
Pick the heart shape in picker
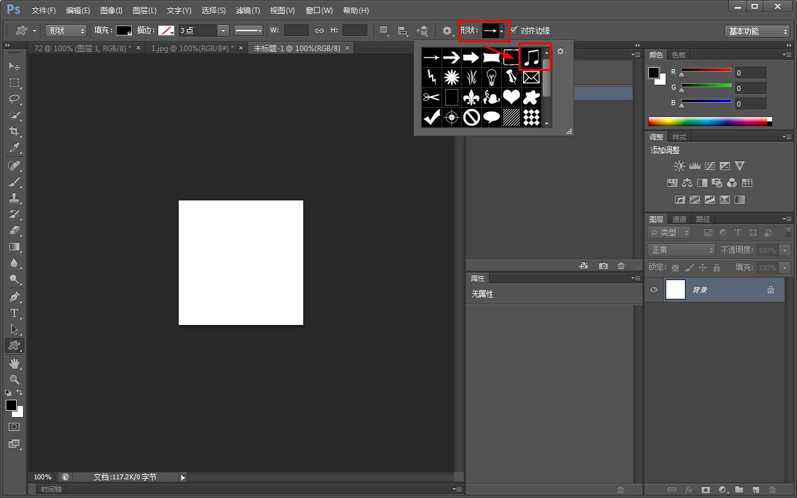tap(511, 97)
